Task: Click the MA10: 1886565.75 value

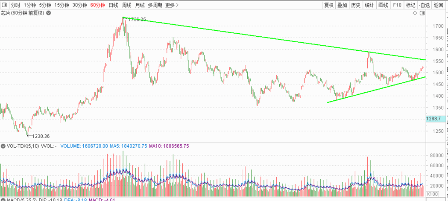Action: point(169,146)
